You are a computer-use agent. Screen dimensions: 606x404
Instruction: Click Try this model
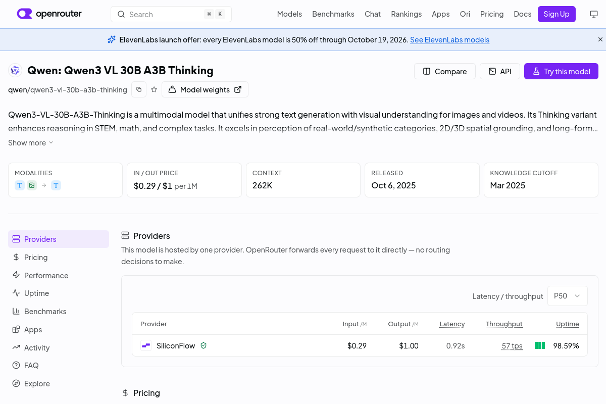click(x=561, y=71)
